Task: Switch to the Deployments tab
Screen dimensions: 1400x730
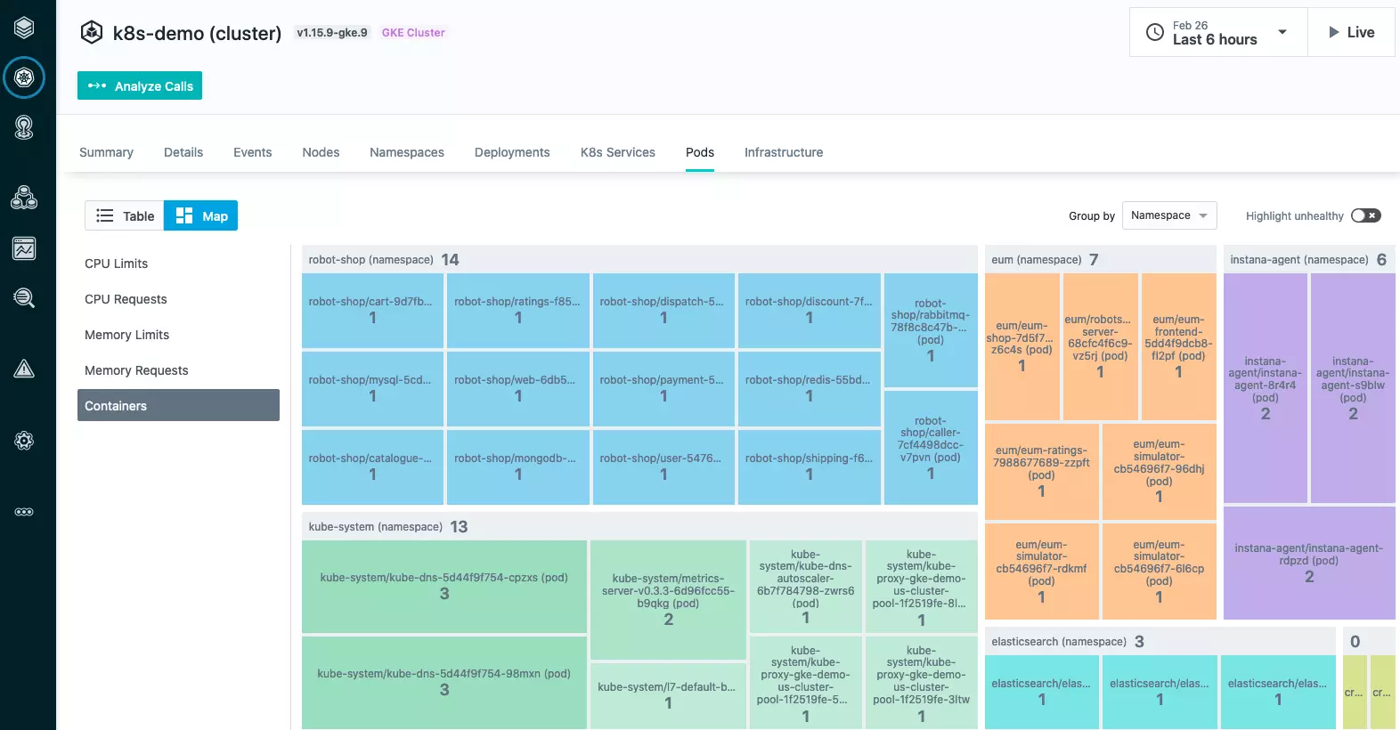Action: tap(512, 152)
